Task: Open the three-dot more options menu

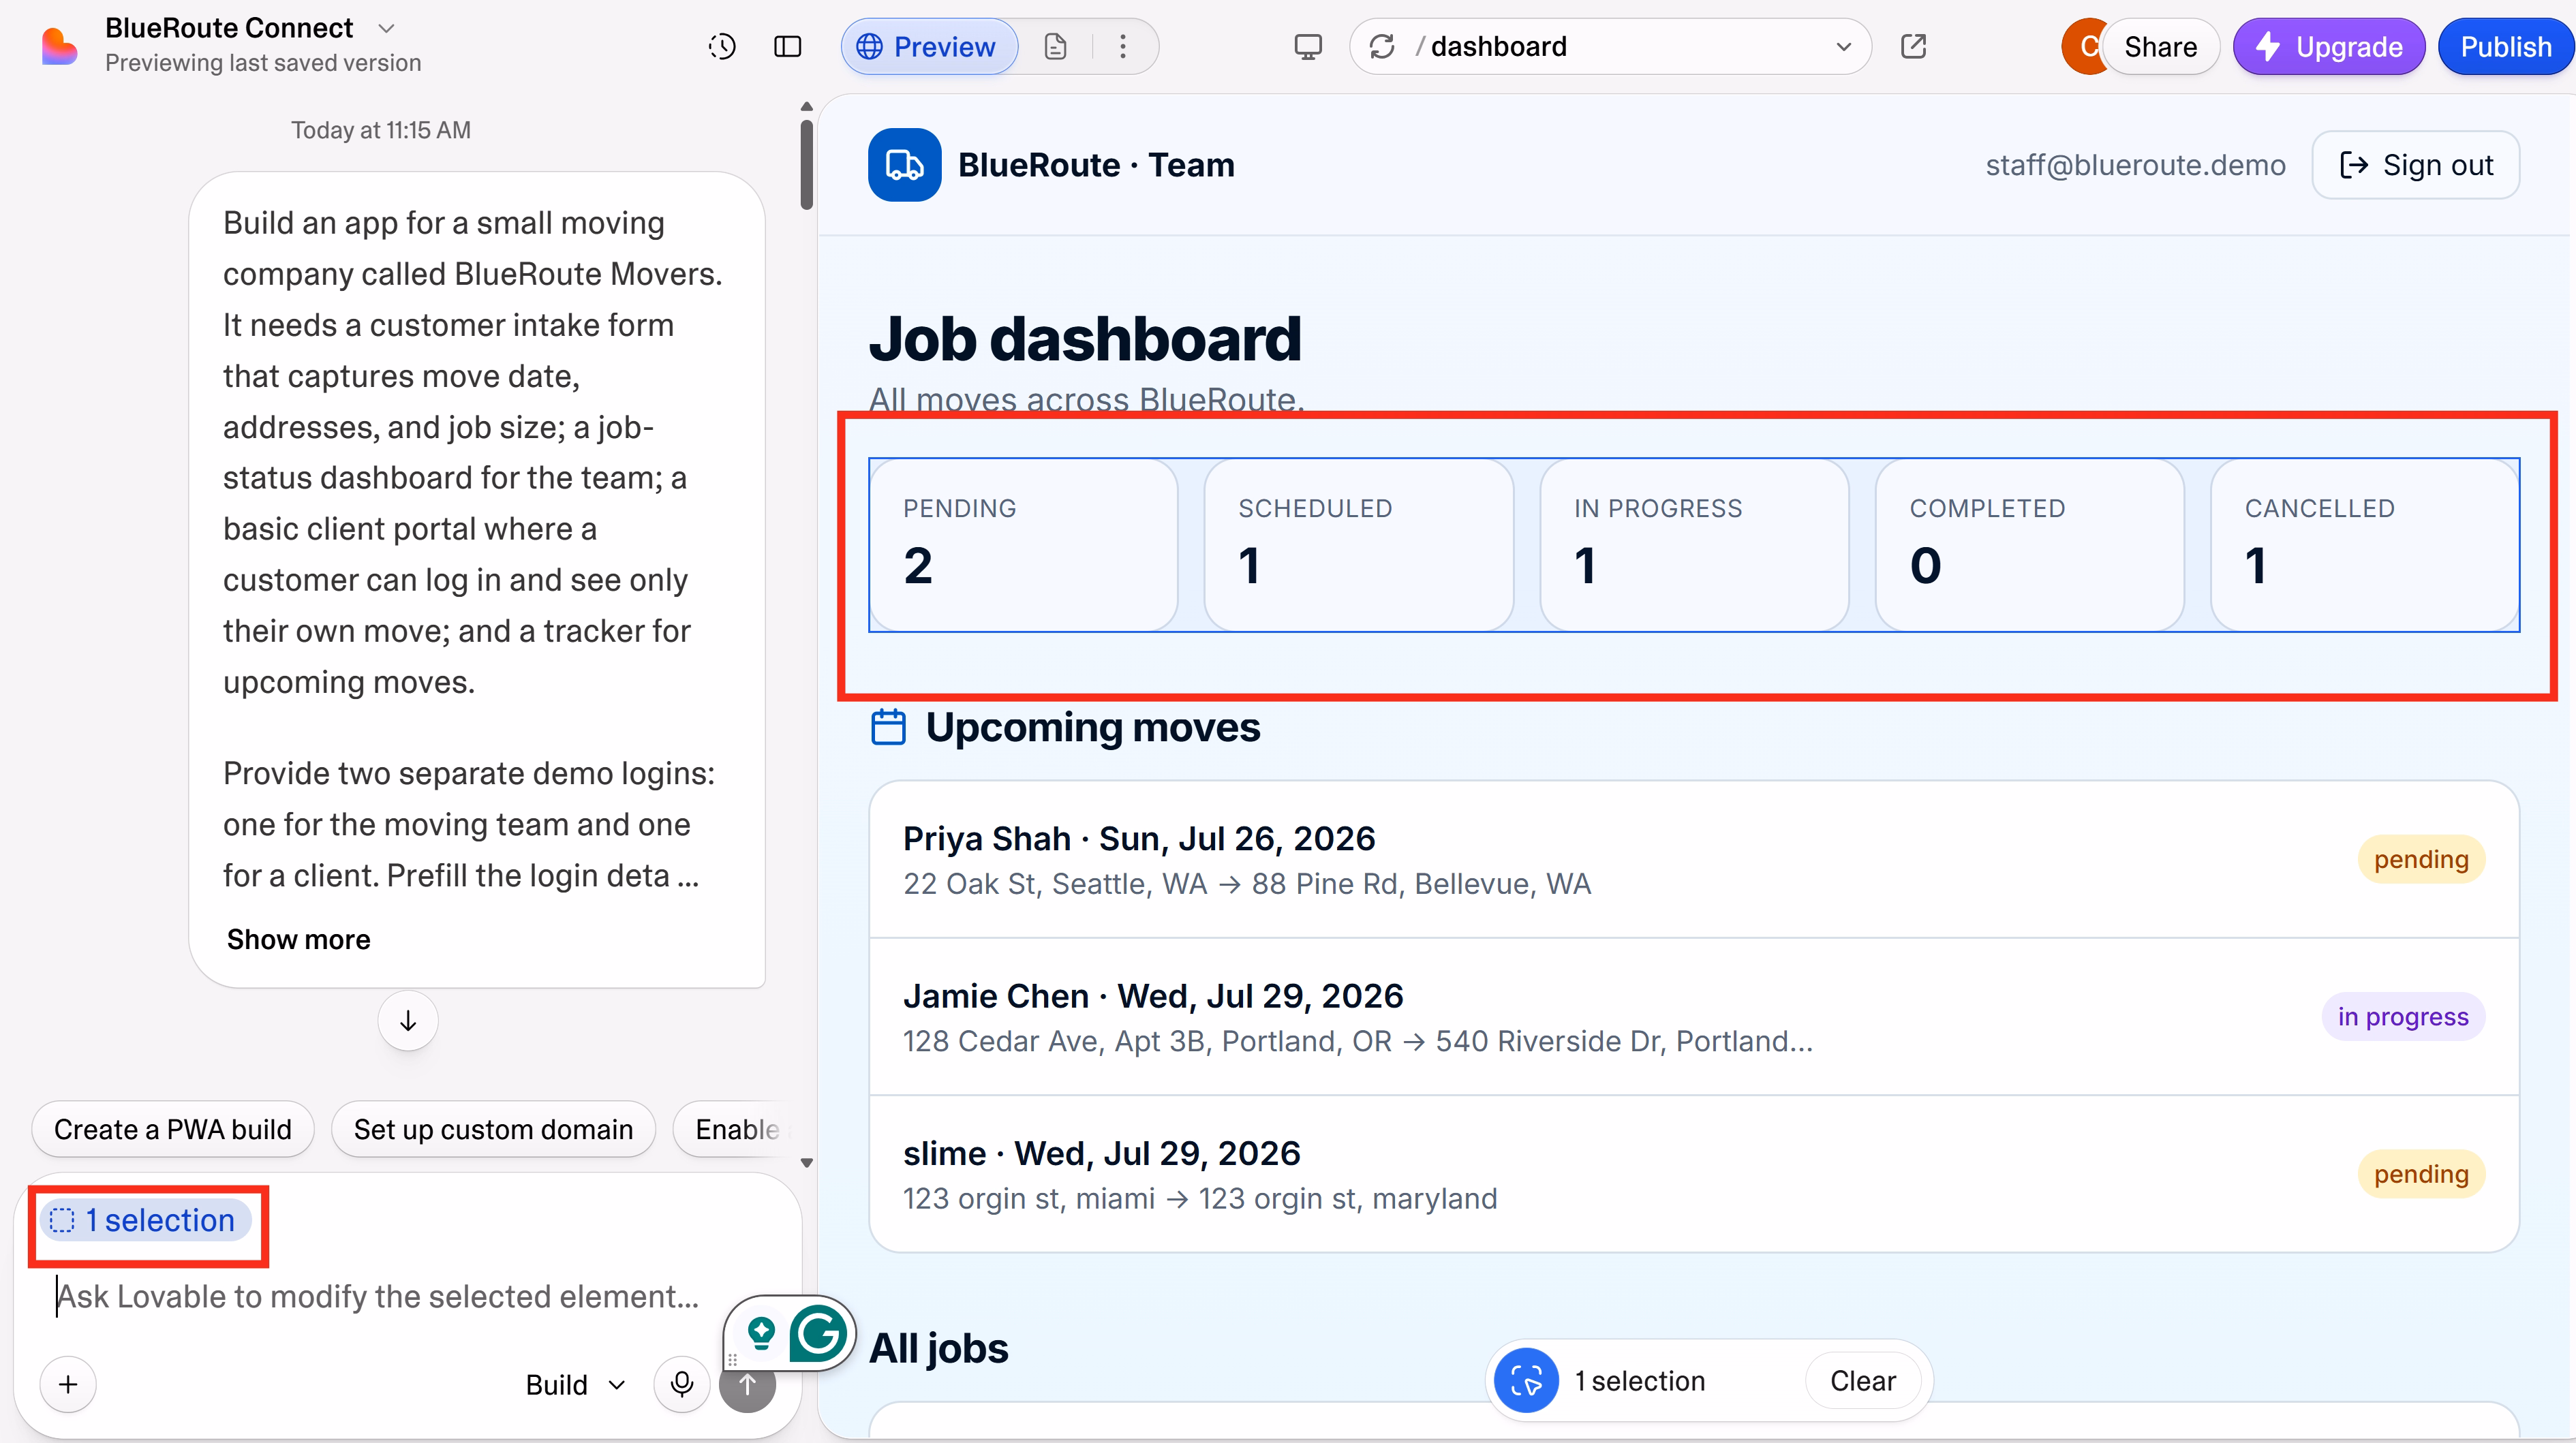Action: point(1123,46)
